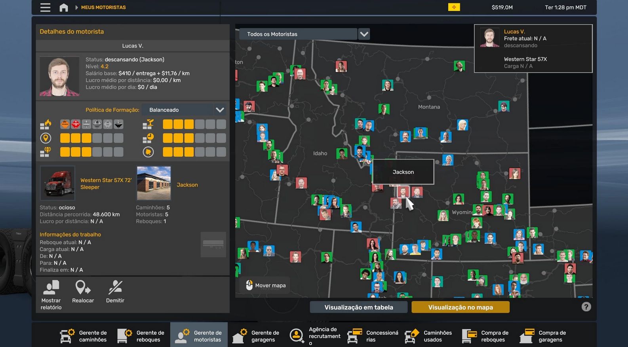Click the Jackson garage name link
Image resolution: width=628 pixels, height=347 pixels.
187,185
